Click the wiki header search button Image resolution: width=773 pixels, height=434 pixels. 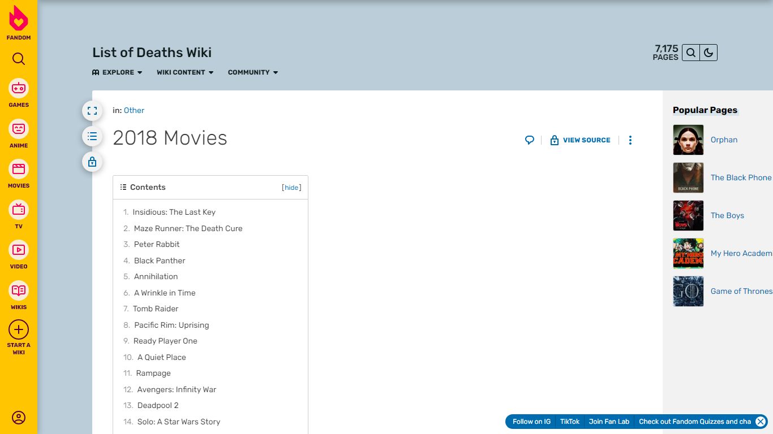pos(691,53)
